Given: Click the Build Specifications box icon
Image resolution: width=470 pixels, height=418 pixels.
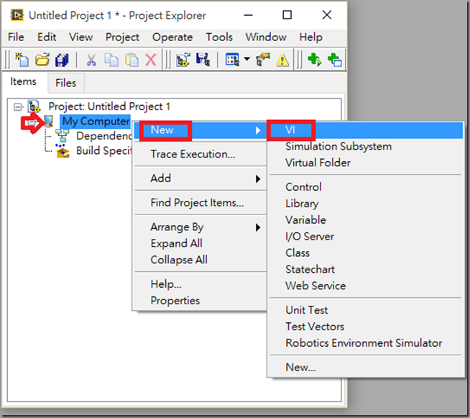Looking at the screenshot, I should [63, 150].
